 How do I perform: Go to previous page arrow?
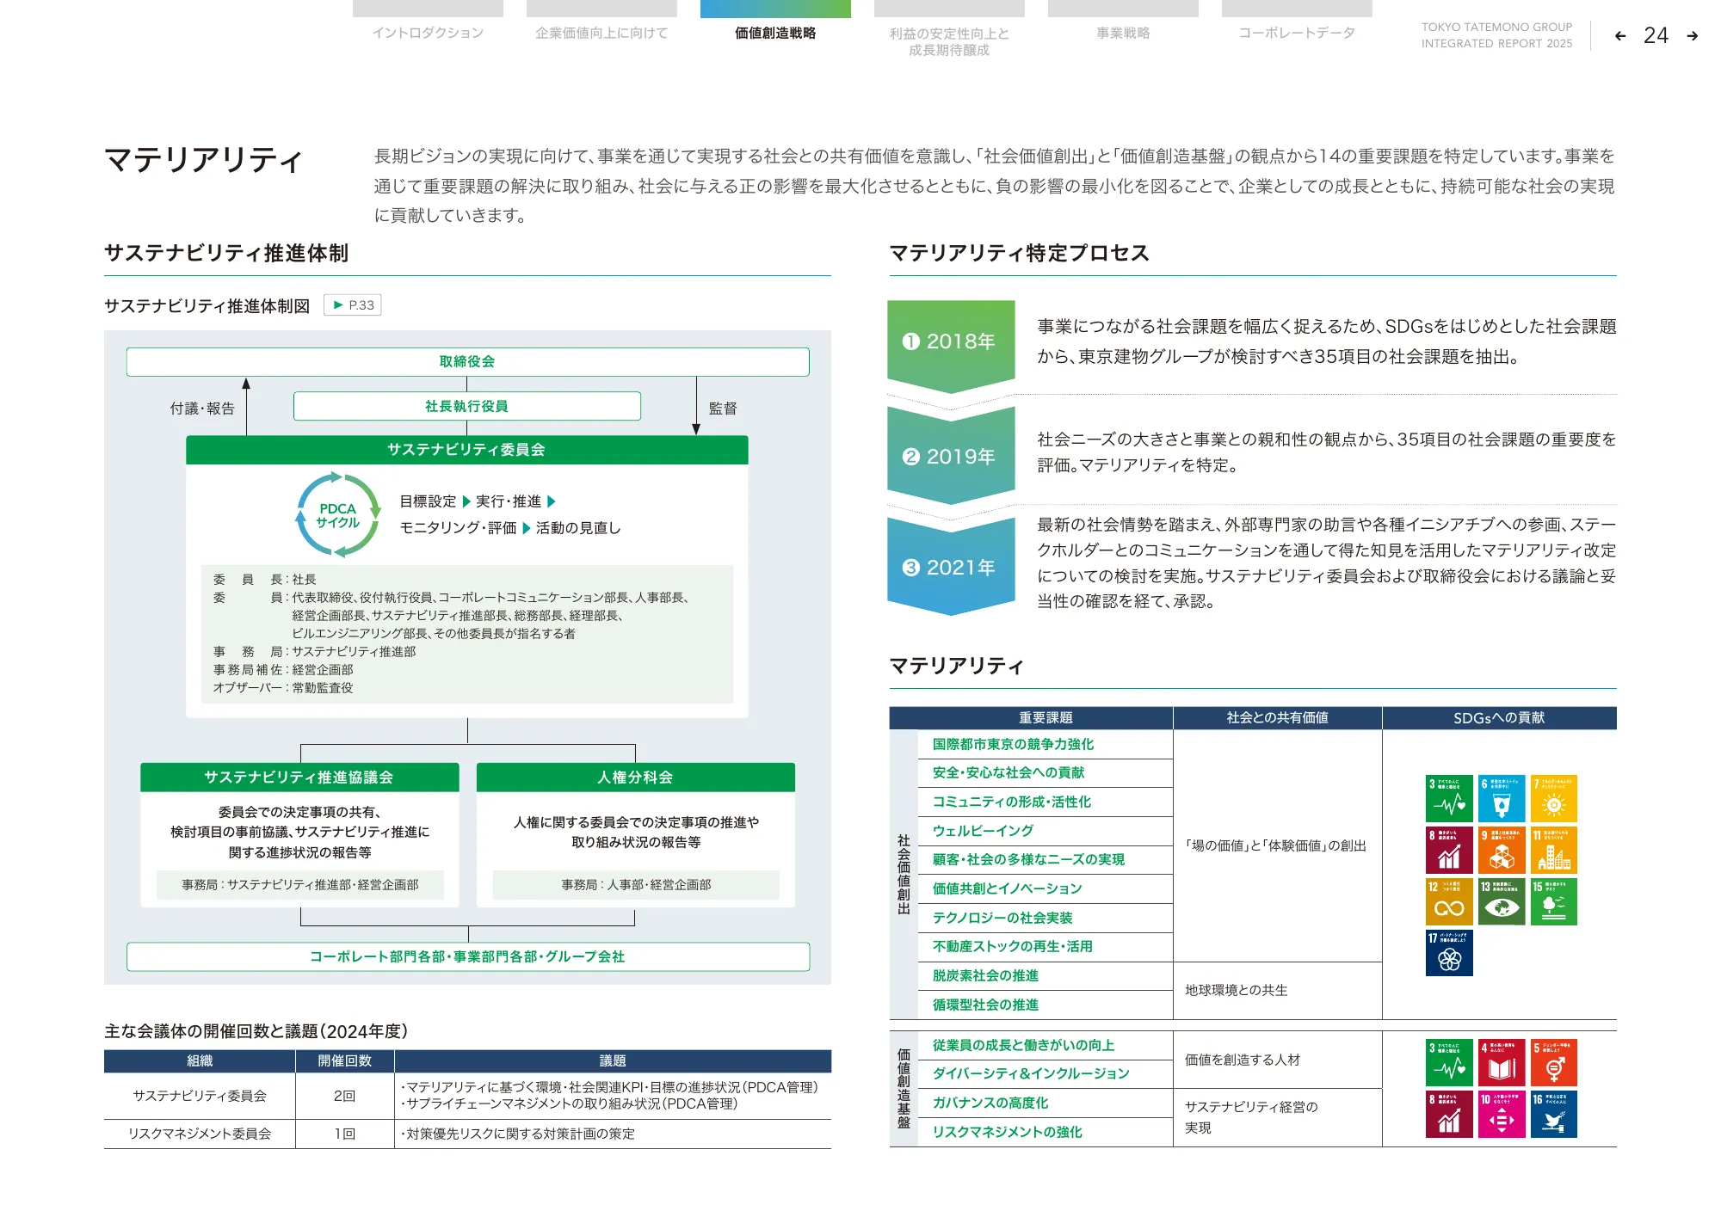click(1620, 36)
